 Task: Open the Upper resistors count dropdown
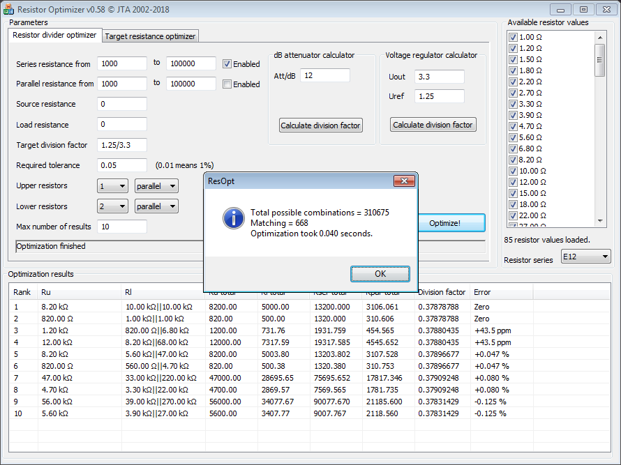click(x=113, y=186)
